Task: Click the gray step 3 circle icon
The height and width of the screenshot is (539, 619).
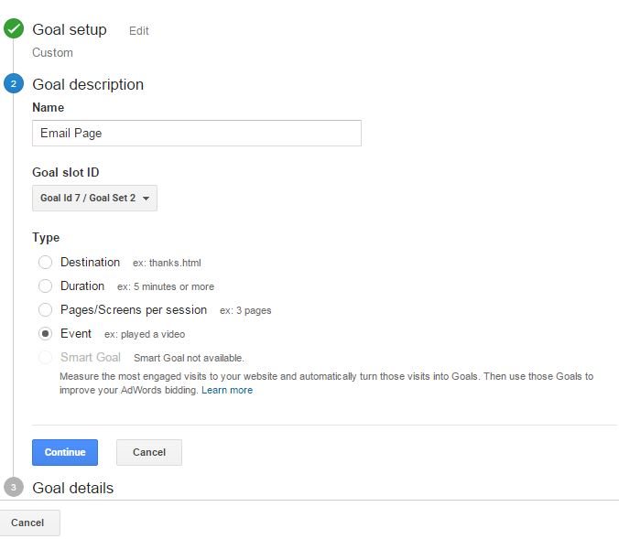Action: (x=14, y=487)
